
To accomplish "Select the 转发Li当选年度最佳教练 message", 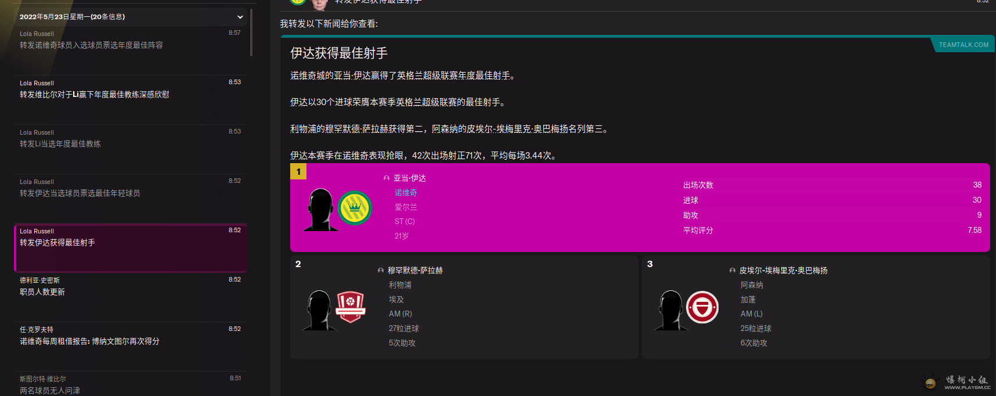I will click(x=60, y=144).
